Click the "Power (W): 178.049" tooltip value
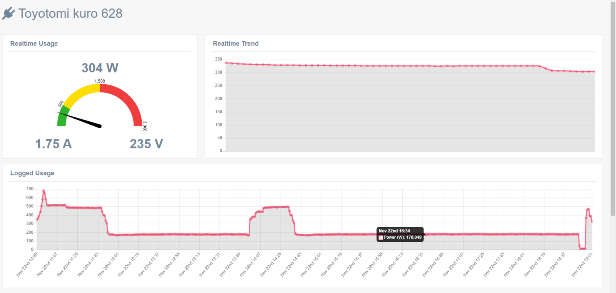This screenshot has height=293, width=616. pos(402,237)
